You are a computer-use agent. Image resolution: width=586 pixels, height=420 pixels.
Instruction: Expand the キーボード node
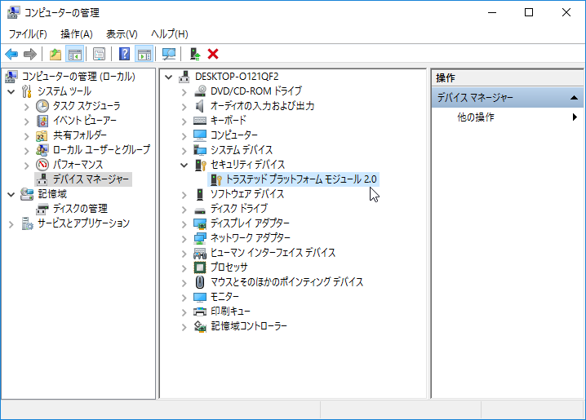(x=184, y=122)
